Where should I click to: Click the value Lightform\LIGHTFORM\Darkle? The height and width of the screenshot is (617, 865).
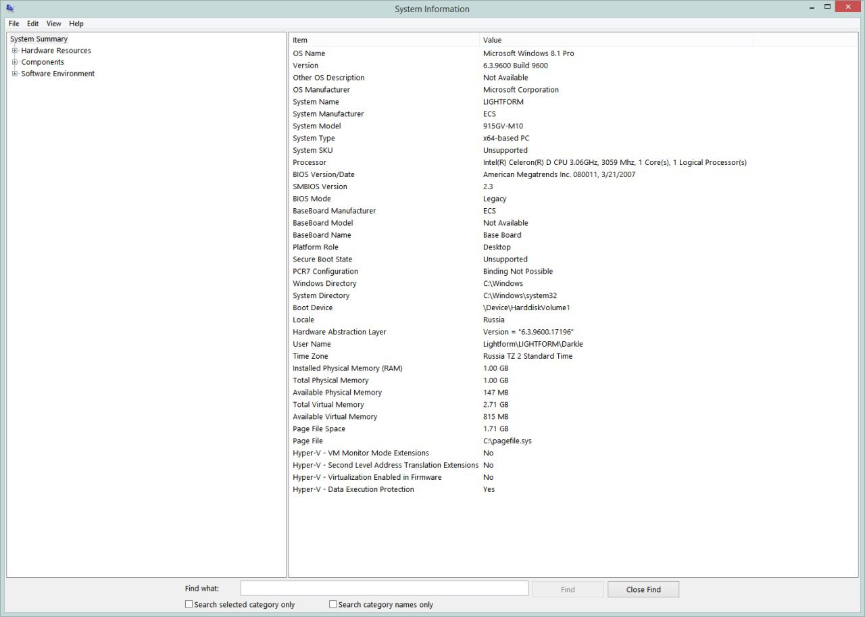(x=532, y=345)
